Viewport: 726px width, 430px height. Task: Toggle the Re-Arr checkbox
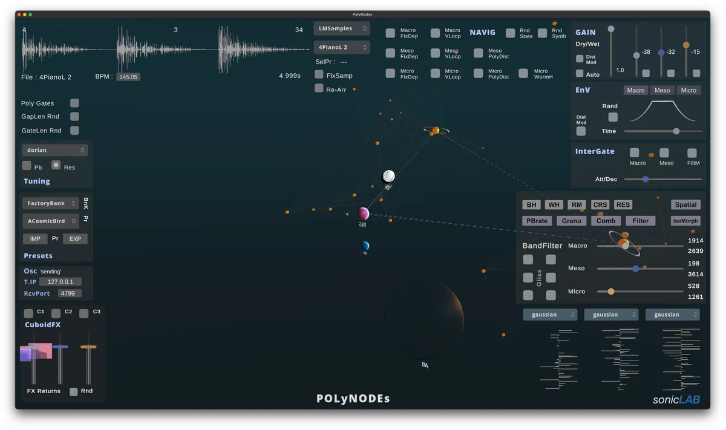pyautogui.click(x=319, y=88)
